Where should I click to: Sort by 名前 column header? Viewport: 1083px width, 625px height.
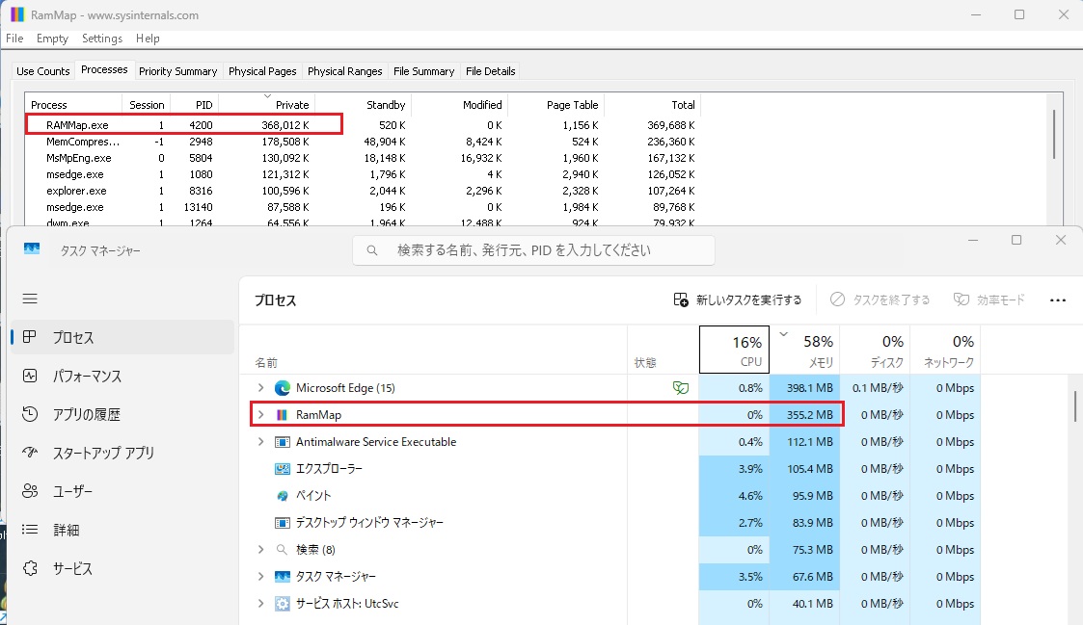(434, 350)
